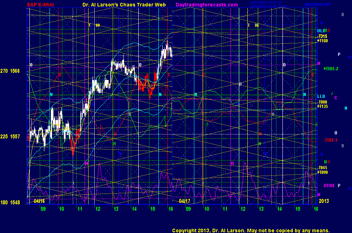Screen dimensions: 352x233
Task: Click the '-T045' line label
Action: pos(322,168)
